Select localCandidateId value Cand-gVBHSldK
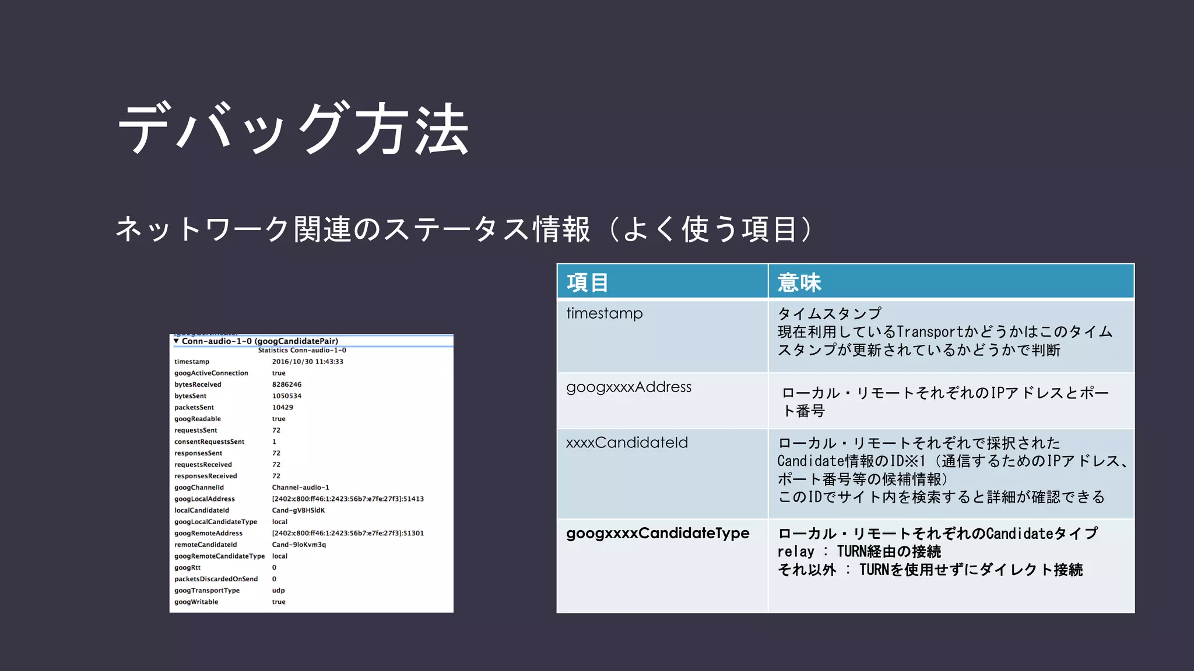The image size is (1194, 671). click(298, 510)
